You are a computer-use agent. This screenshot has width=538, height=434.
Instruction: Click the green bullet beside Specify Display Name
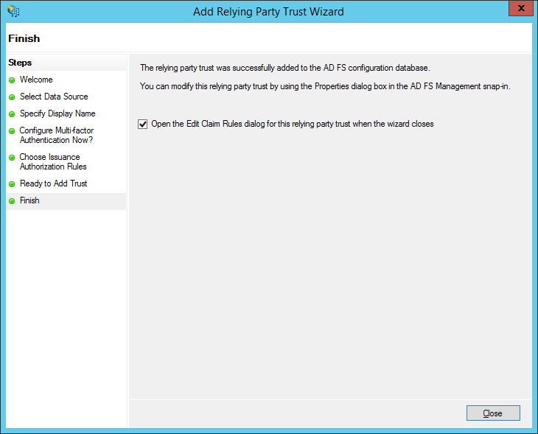point(12,114)
